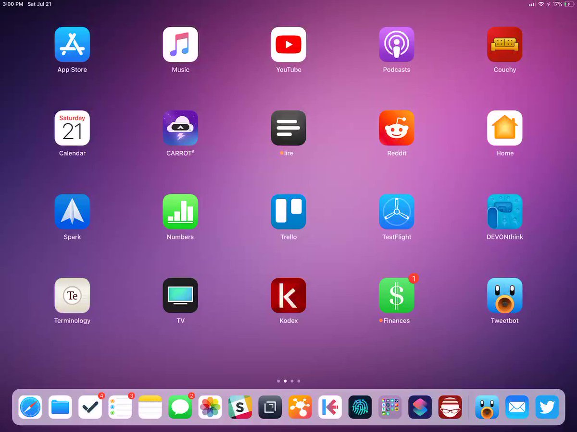Open the Home app

505,128
